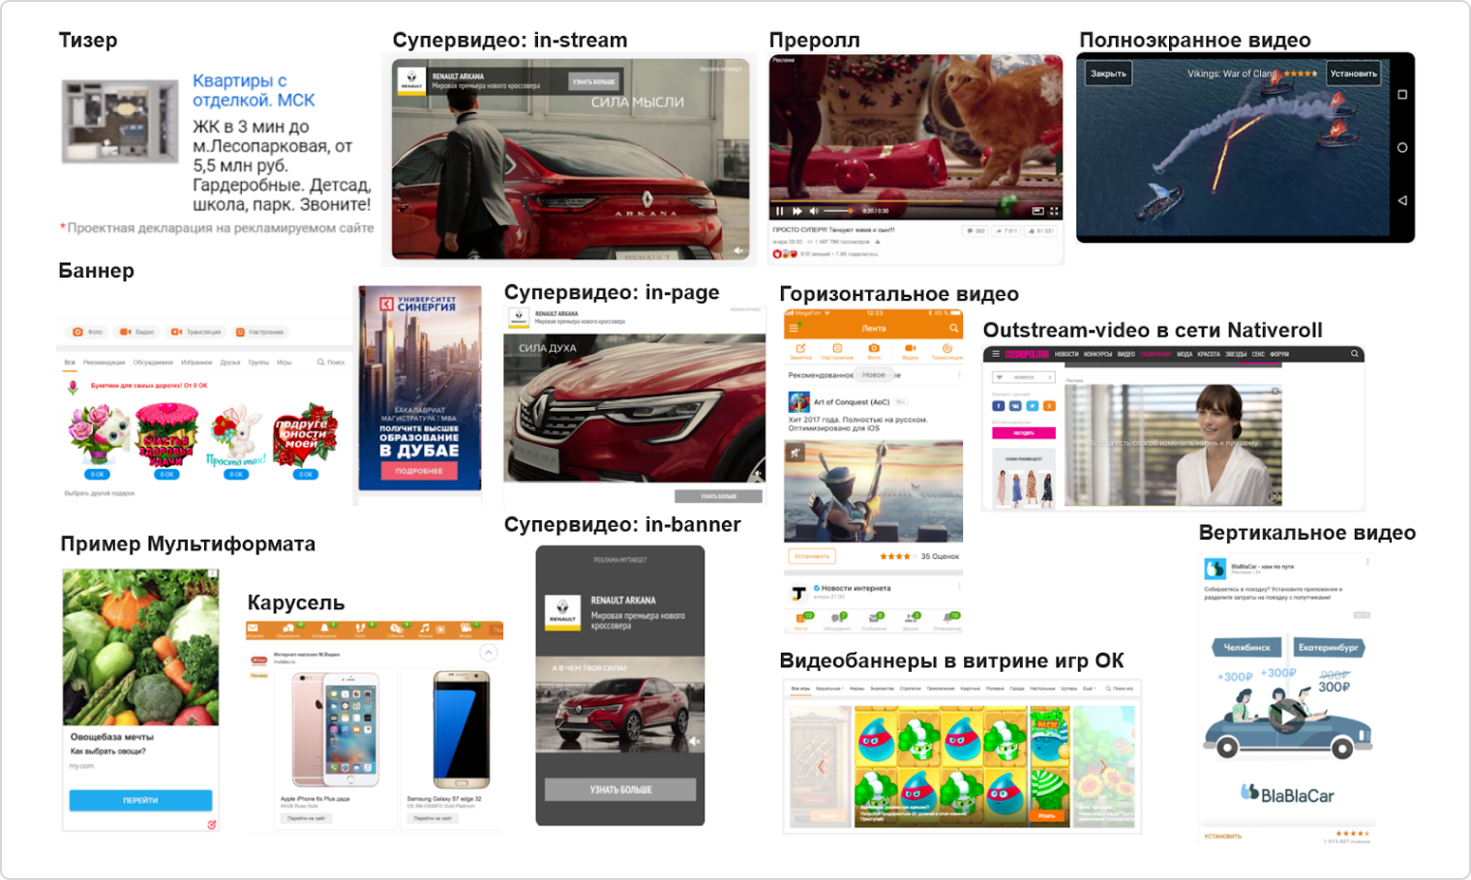
Task: Click 'Установить' under the BlaBlaCar video
Action: coord(1222,836)
